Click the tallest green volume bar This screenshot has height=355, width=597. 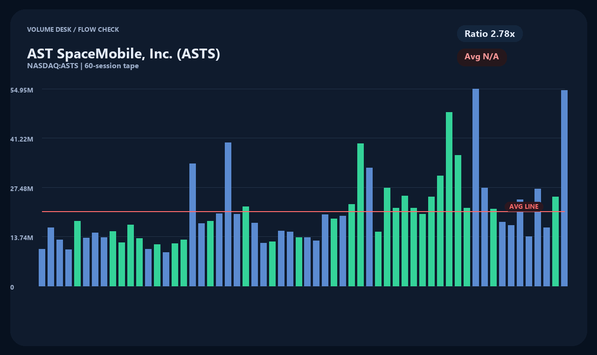tap(449, 199)
